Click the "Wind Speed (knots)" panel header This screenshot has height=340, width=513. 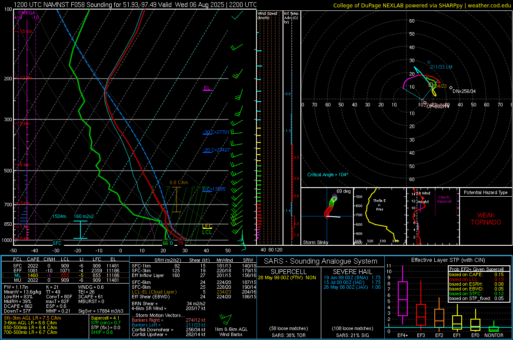click(267, 15)
